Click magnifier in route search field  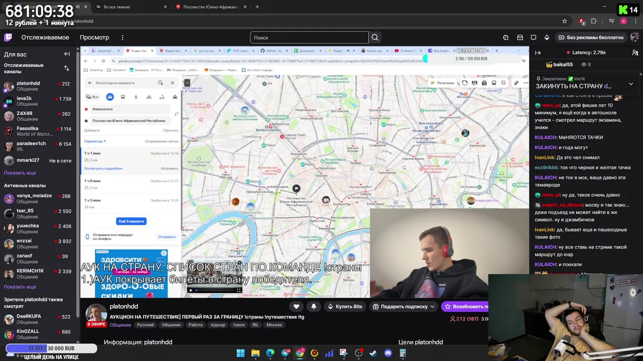click(160, 83)
